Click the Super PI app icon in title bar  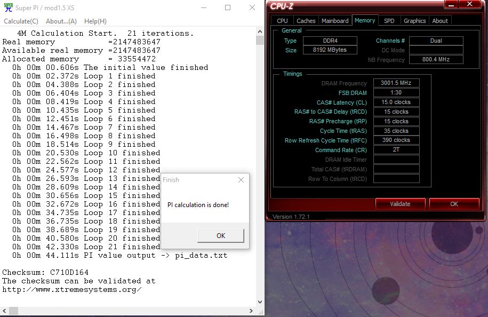tap(9, 7)
